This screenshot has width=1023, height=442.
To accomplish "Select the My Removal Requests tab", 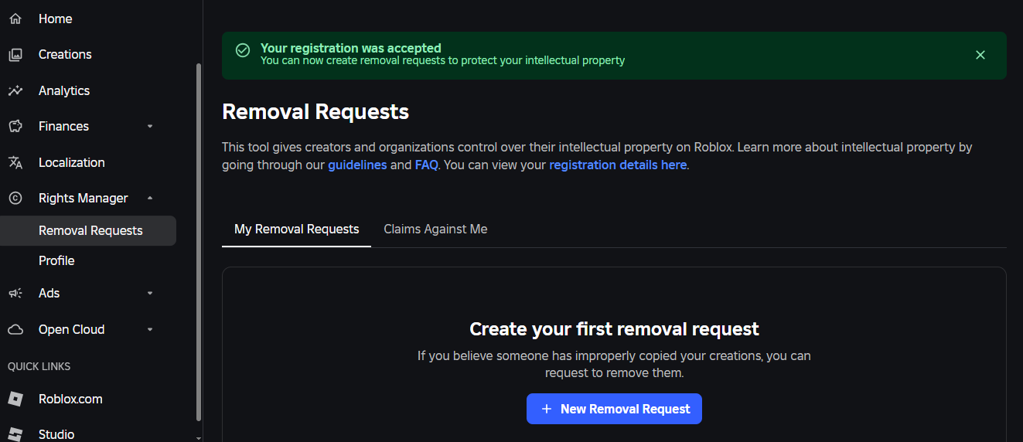I will [x=296, y=229].
